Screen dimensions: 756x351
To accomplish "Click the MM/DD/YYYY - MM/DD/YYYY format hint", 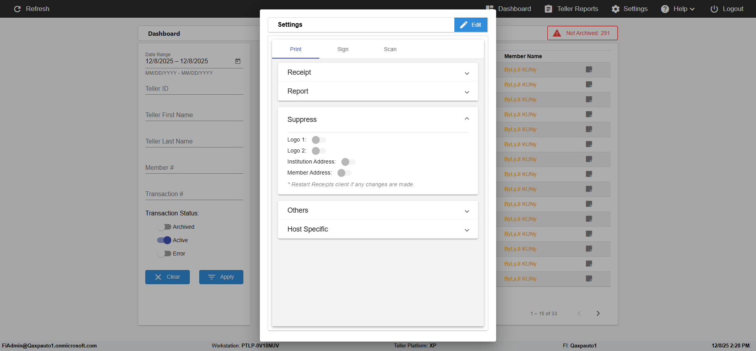I will coord(179,73).
